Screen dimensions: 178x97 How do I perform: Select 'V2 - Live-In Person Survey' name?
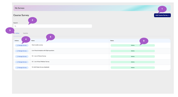pos(39,56)
